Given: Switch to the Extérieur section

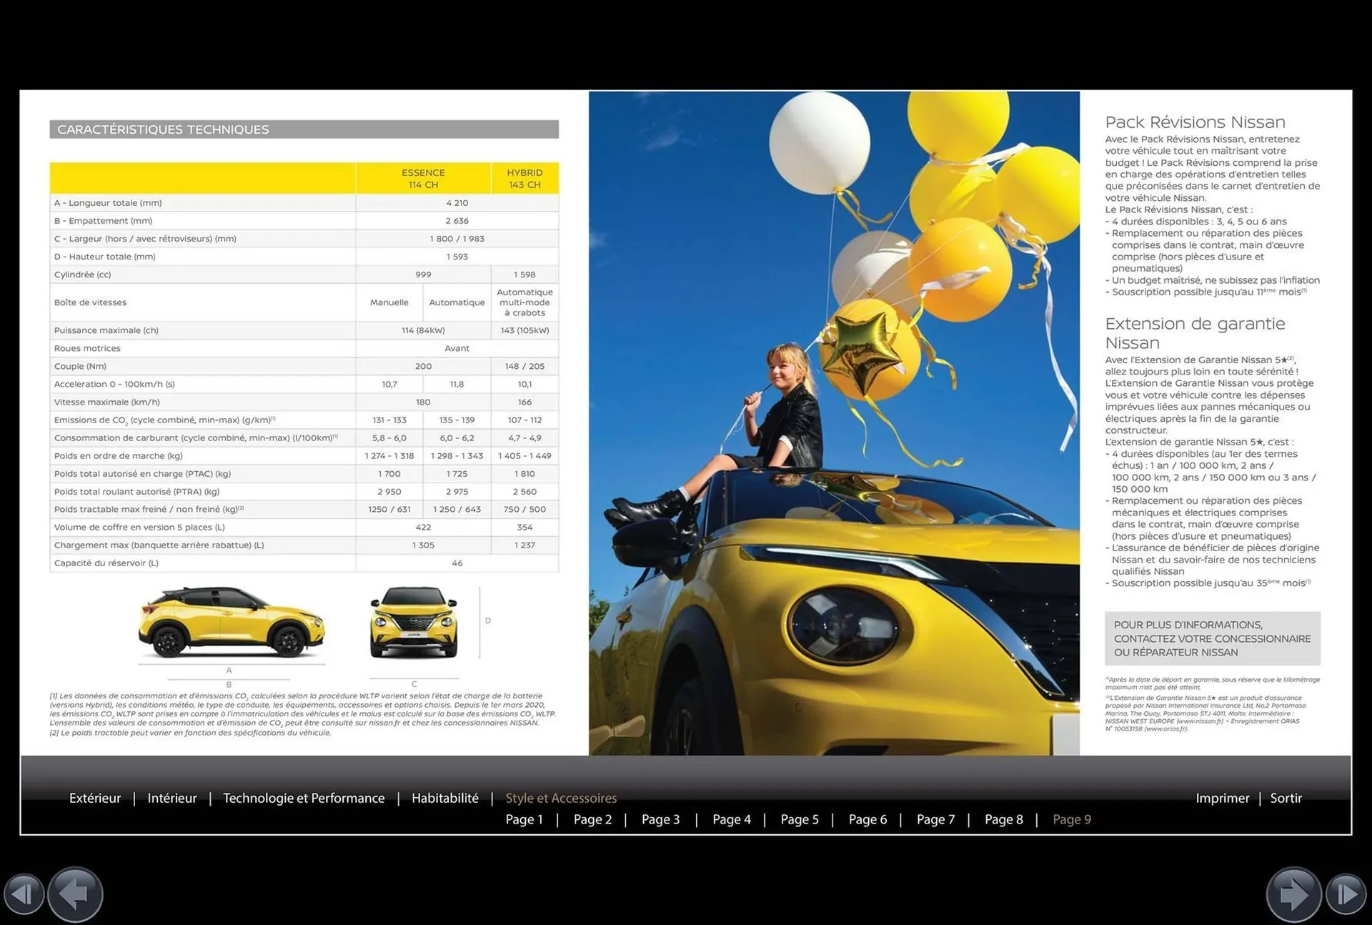Looking at the screenshot, I should point(94,798).
